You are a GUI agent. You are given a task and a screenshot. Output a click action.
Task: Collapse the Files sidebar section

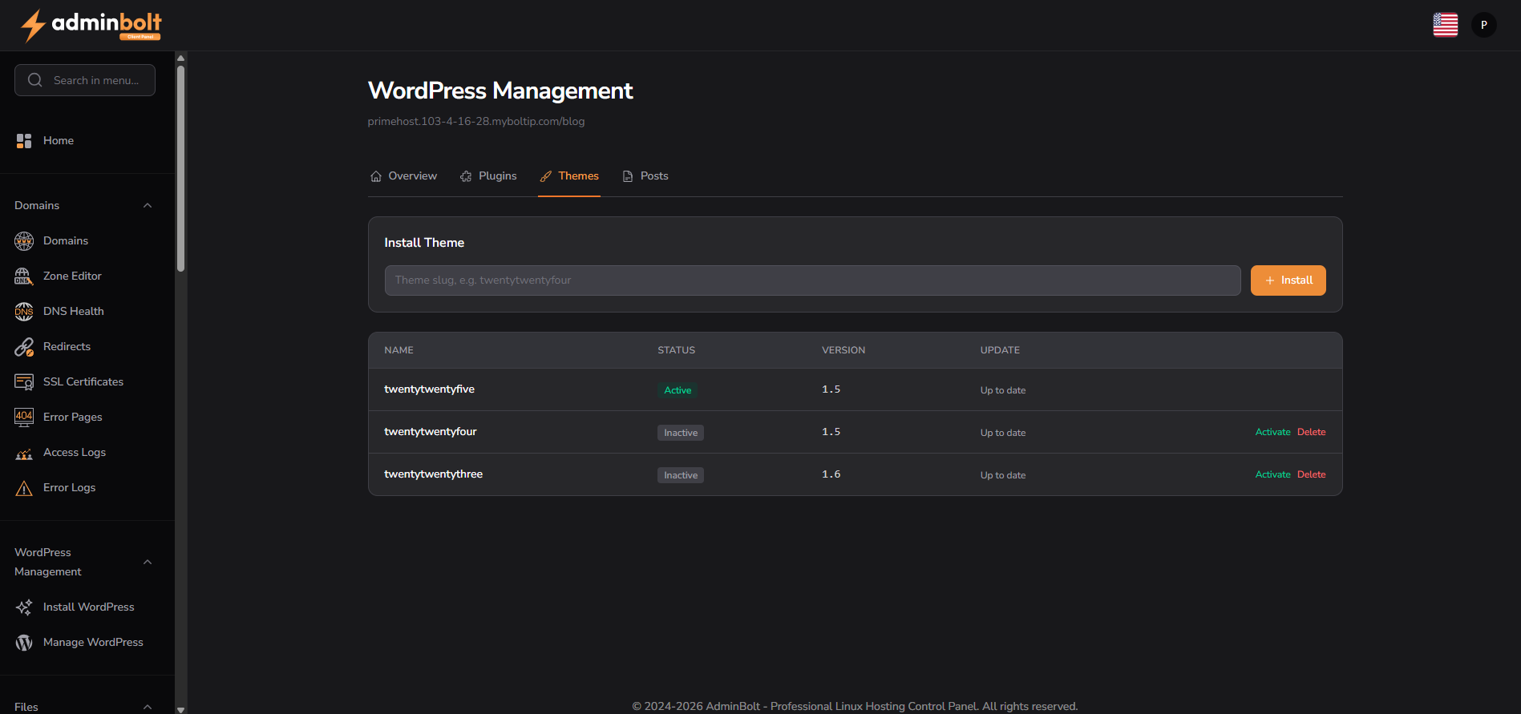coord(148,707)
